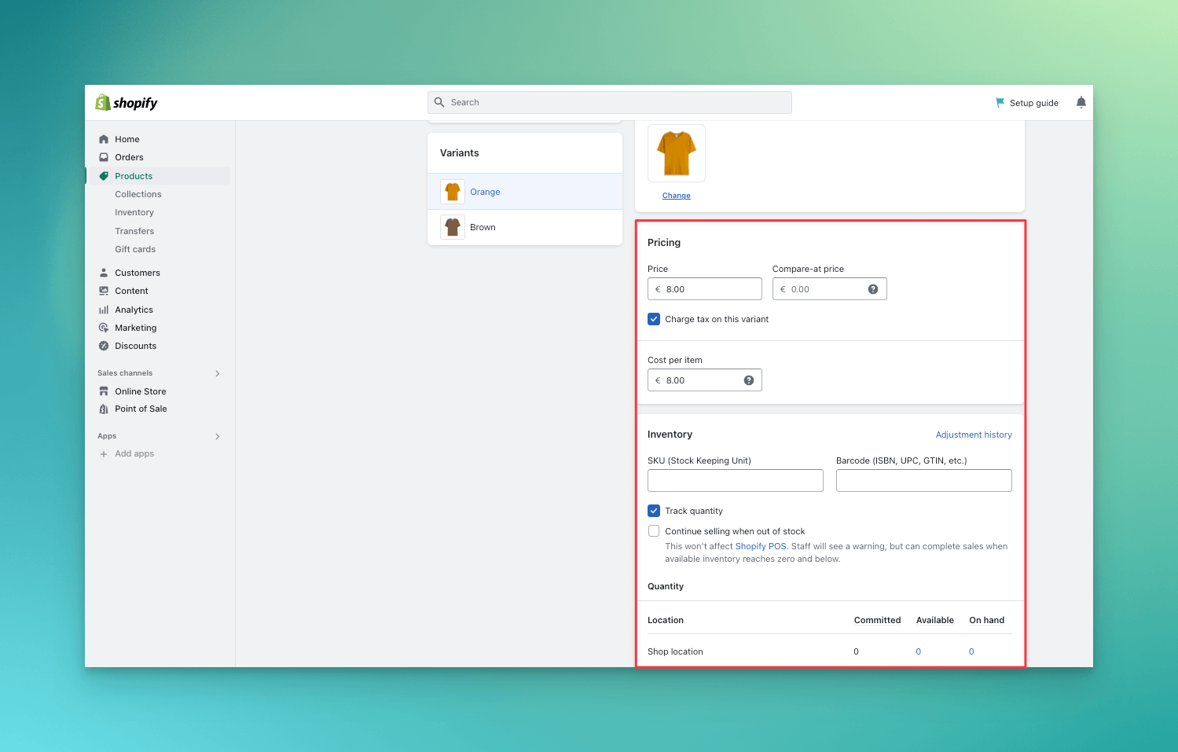This screenshot has height=752, width=1178.
Task: Select the Orders icon
Action: [104, 157]
